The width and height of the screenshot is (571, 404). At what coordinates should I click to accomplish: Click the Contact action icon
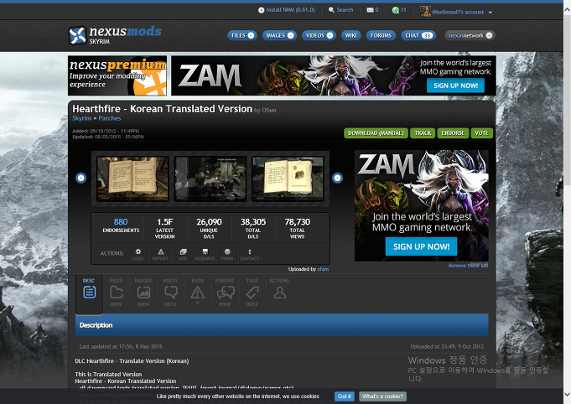click(x=250, y=255)
